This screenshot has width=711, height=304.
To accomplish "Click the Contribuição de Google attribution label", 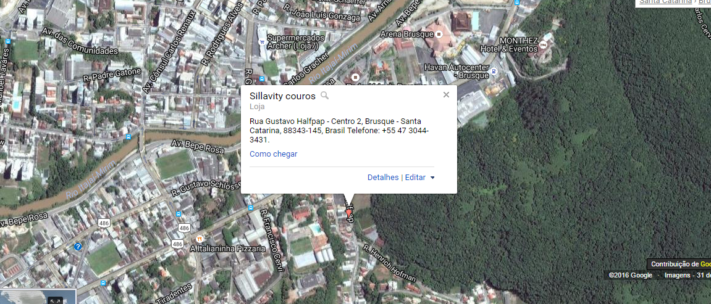I will 680,264.
